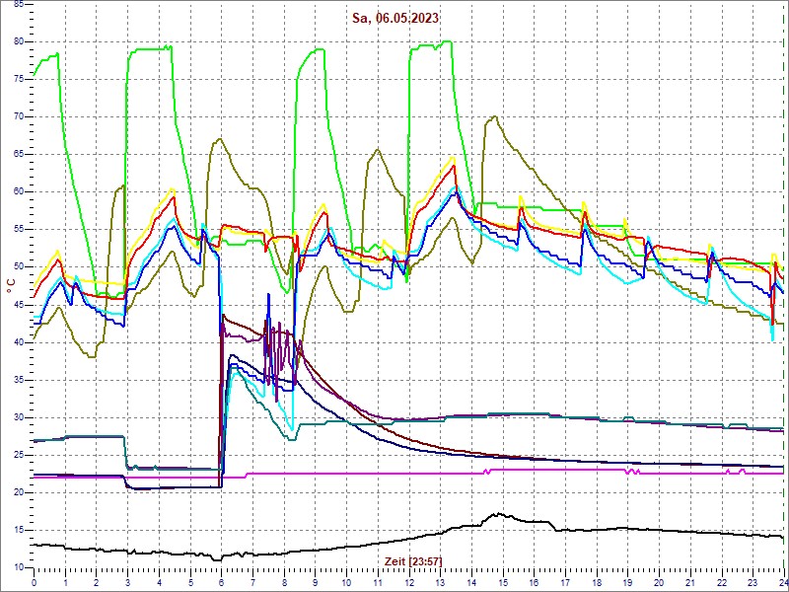Click hour 17 on the time axis
This screenshot has height=592, width=789.
pyautogui.click(x=565, y=582)
